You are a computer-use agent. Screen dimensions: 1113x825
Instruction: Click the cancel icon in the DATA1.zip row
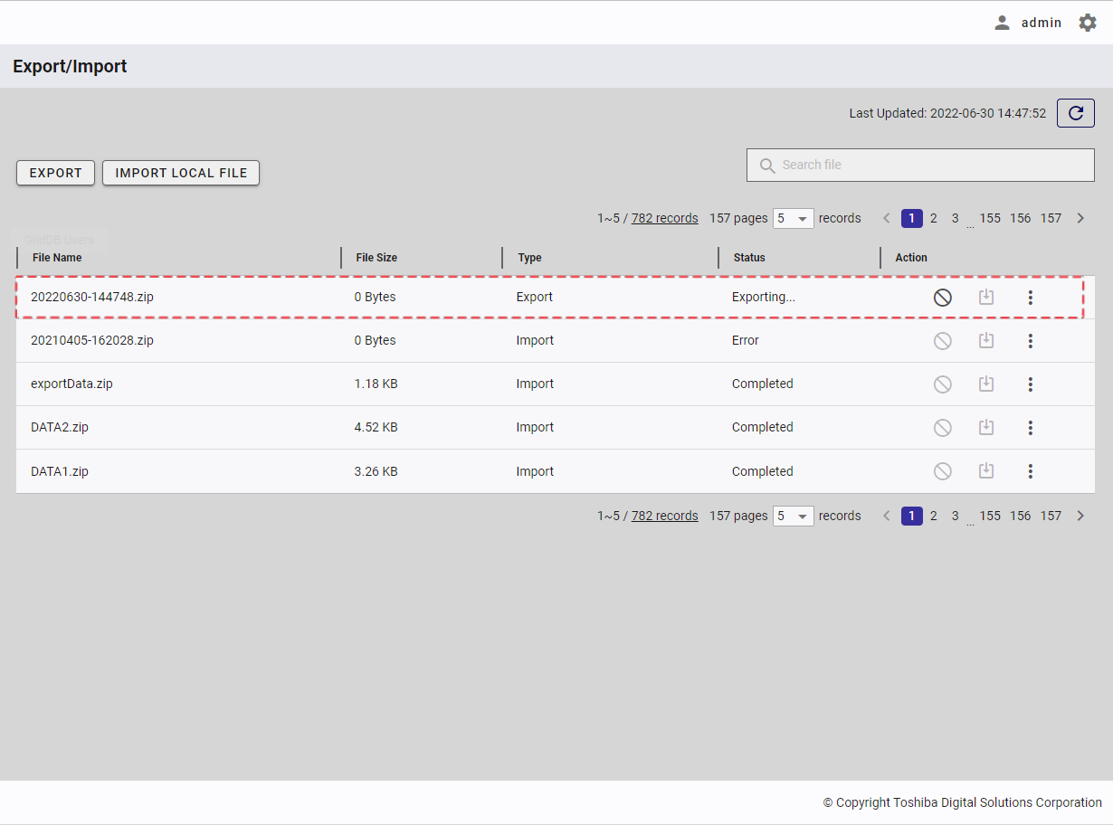[942, 471]
